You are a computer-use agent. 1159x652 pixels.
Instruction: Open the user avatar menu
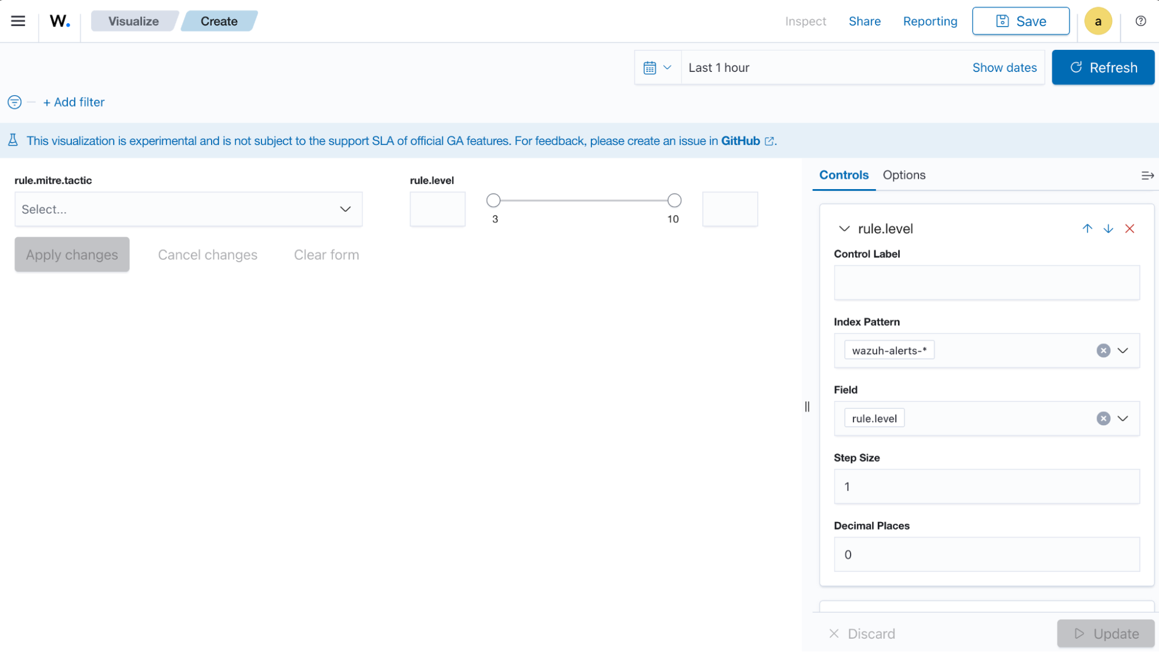[1098, 21]
